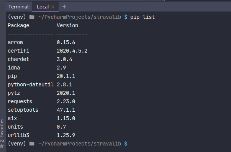
Task: Click the chardet package row
Action: tap(40, 59)
